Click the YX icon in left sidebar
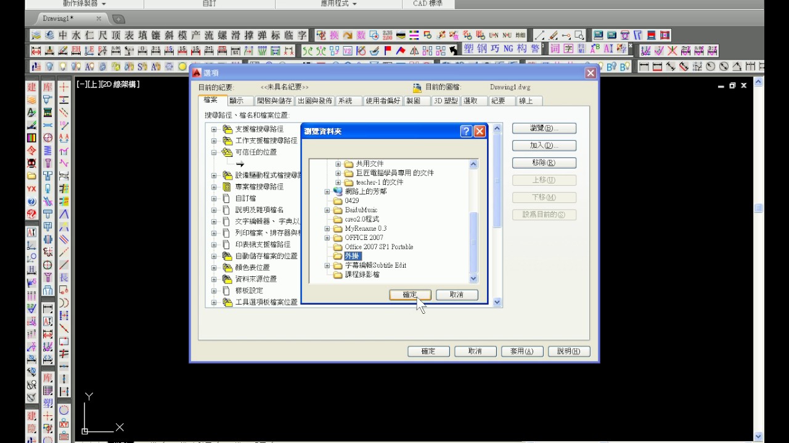The height and width of the screenshot is (443, 789). (31, 189)
